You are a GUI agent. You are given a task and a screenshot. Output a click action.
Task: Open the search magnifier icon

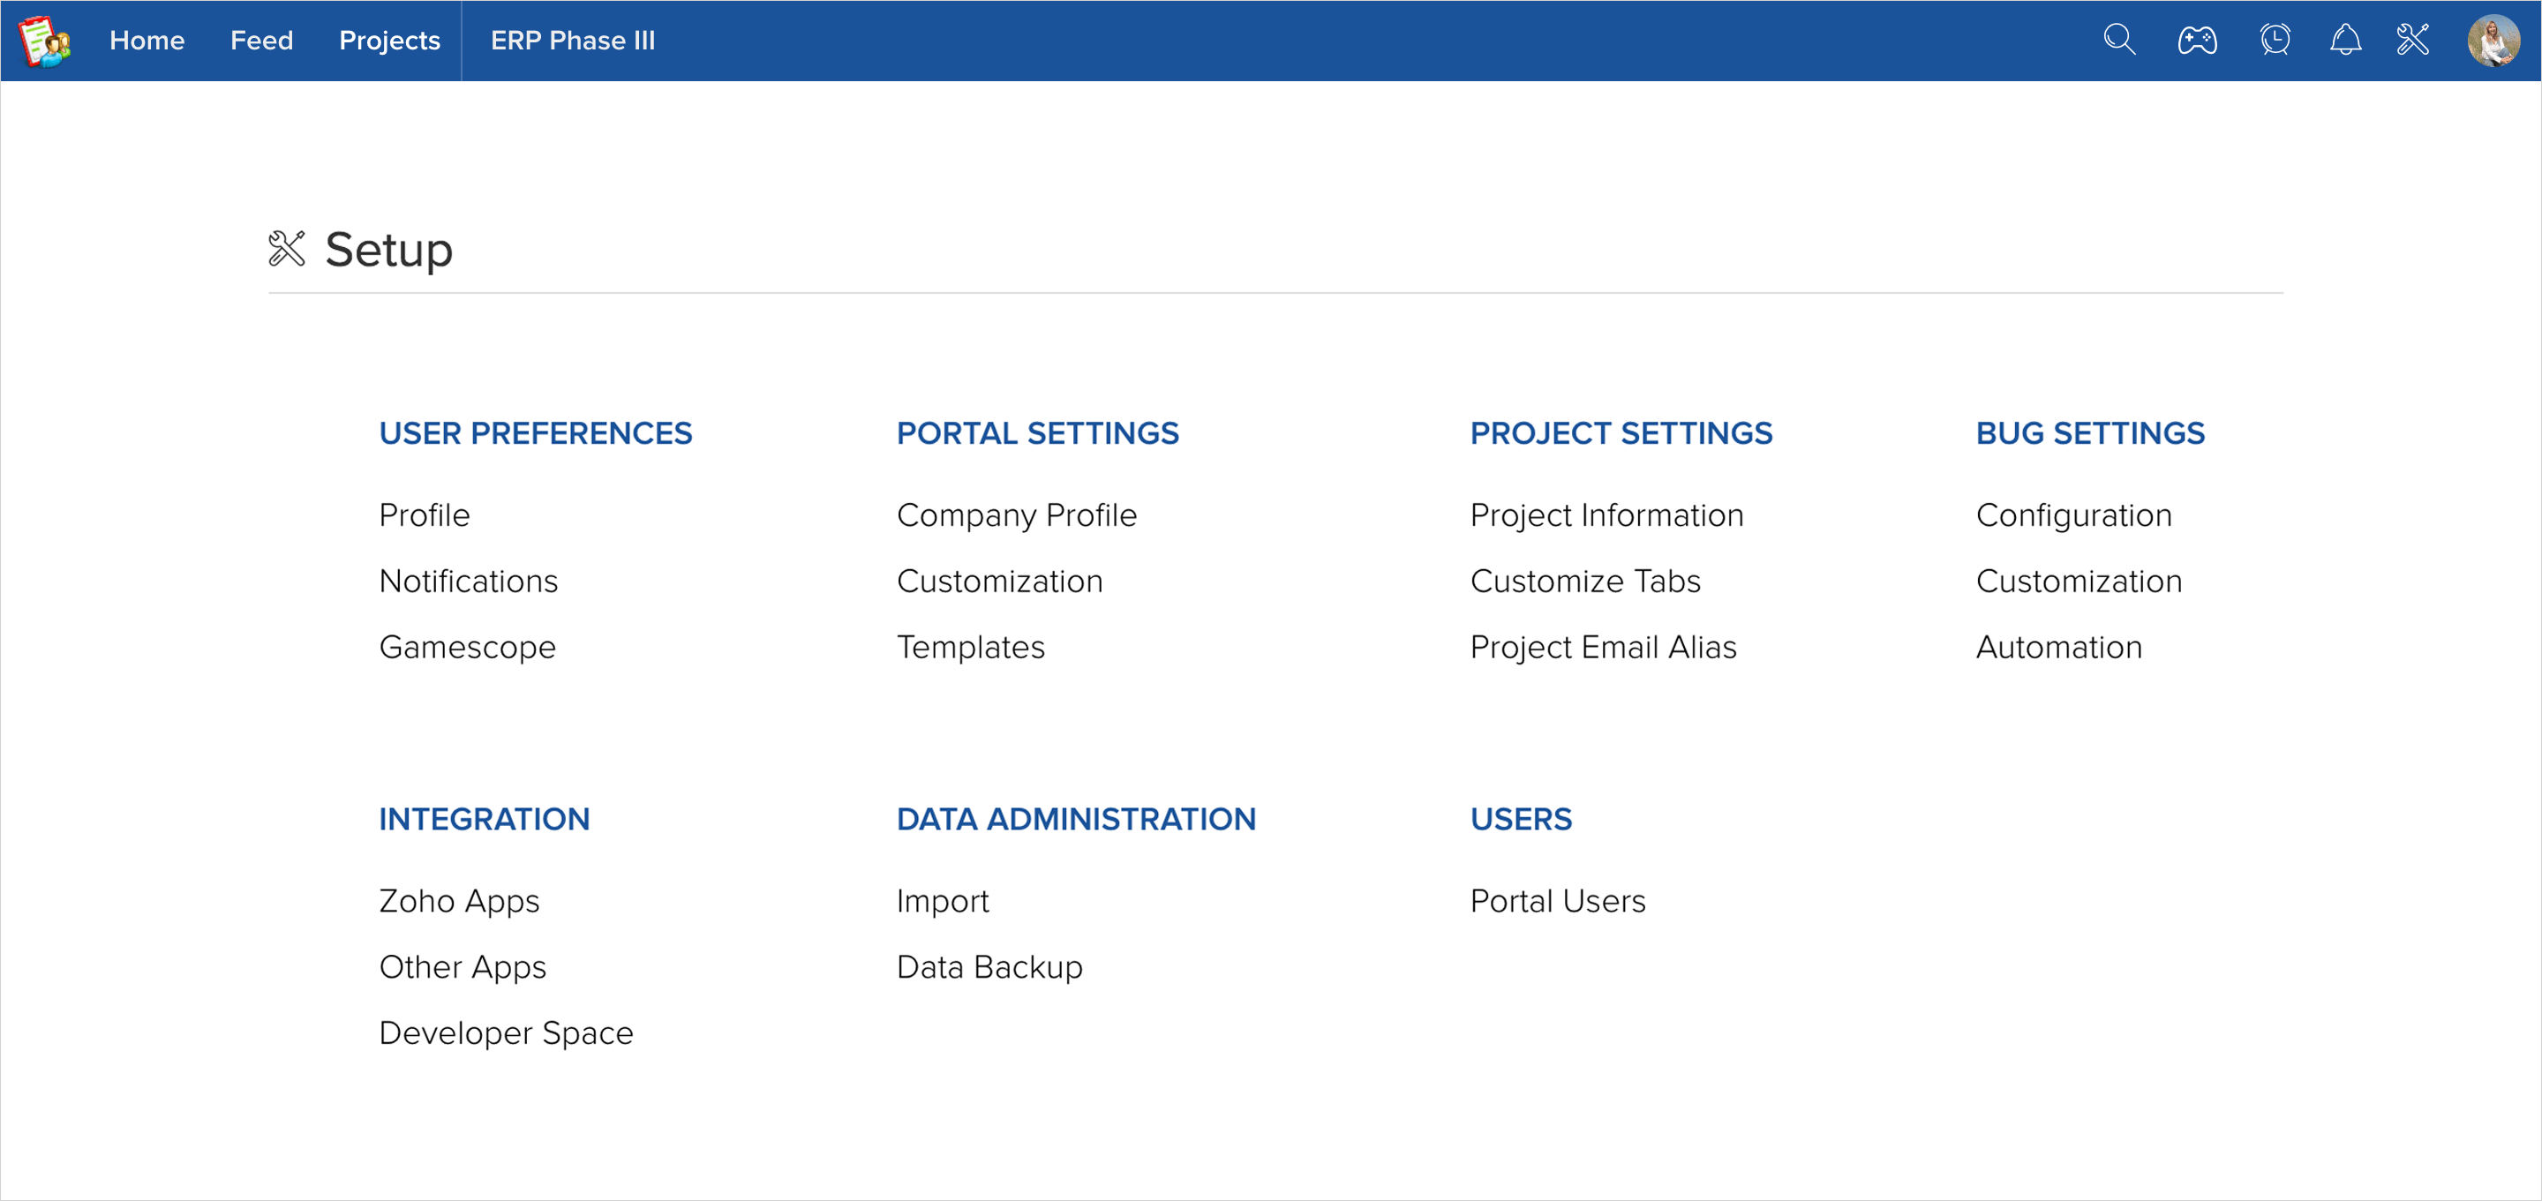click(x=2118, y=40)
